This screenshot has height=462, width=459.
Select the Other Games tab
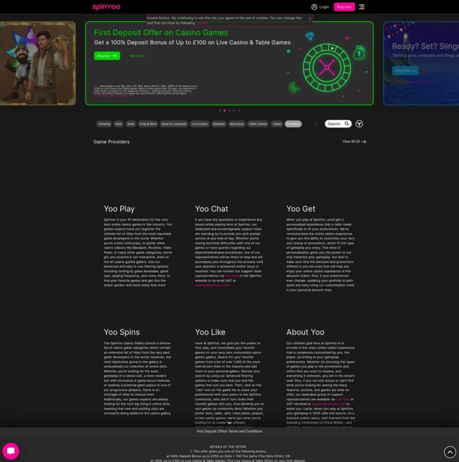click(x=258, y=124)
